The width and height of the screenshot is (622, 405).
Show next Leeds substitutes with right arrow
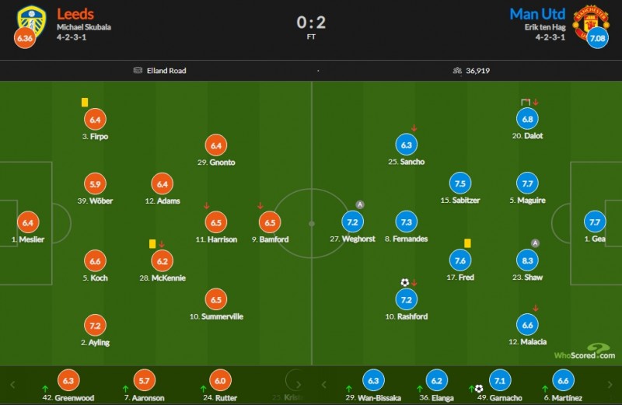tap(299, 384)
